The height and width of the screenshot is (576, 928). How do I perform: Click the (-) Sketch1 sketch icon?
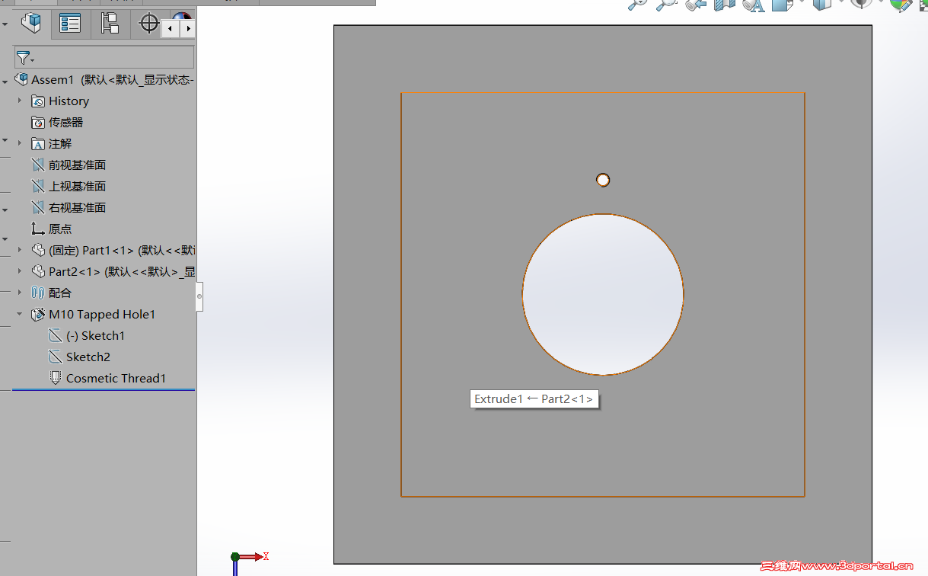[x=55, y=335]
